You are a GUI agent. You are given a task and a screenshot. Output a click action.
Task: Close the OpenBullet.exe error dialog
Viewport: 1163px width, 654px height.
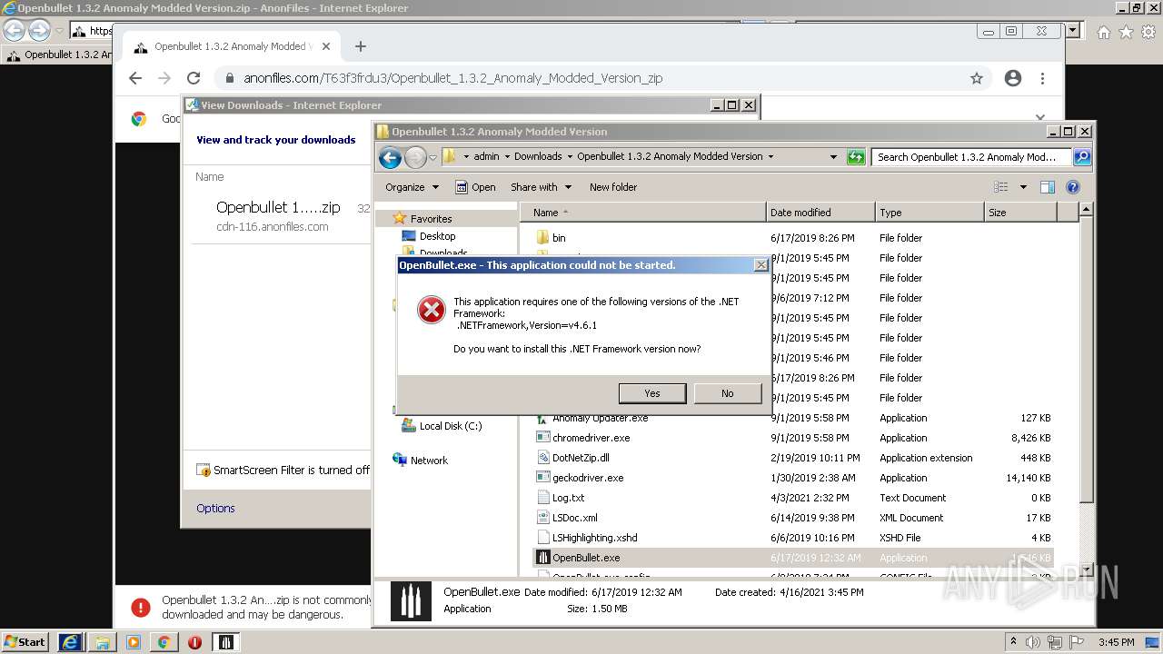click(x=760, y=265)
